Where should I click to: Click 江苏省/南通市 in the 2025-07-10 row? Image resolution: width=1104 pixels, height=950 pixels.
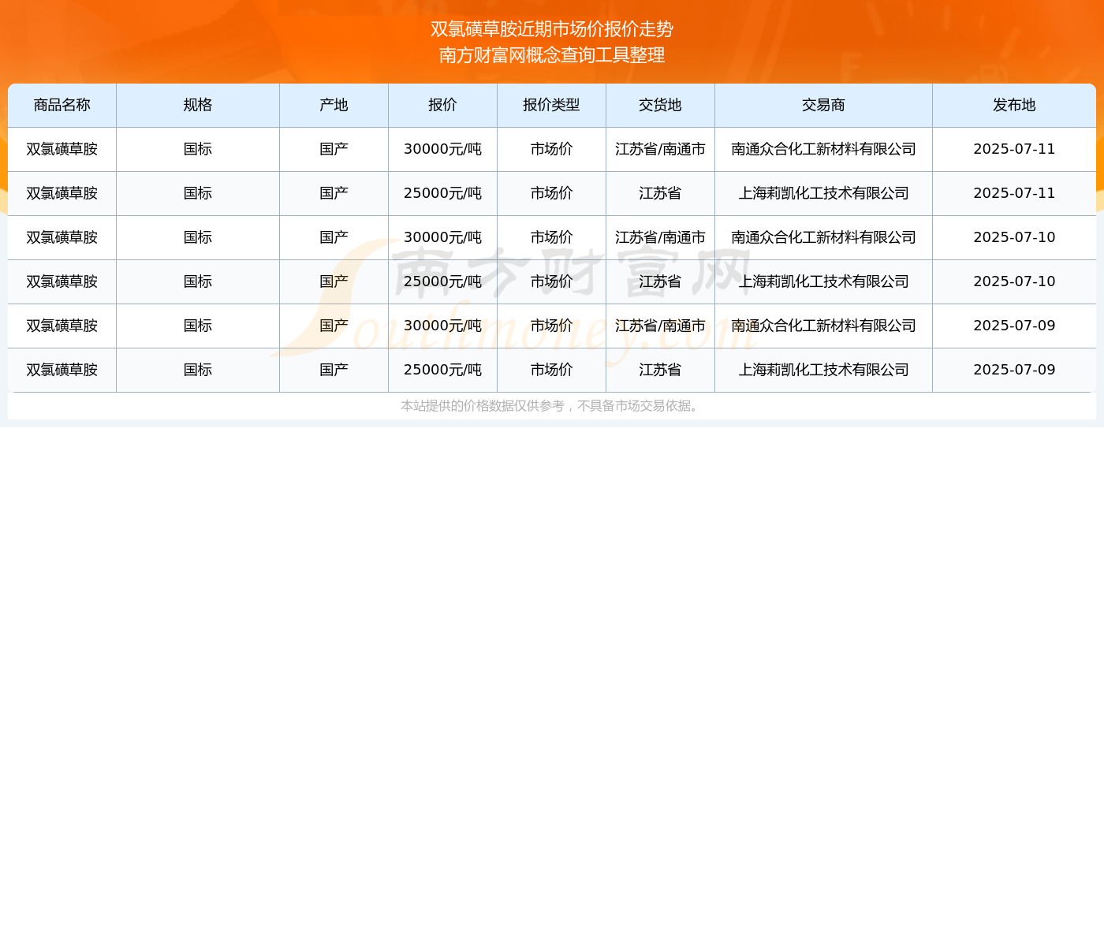660,237
